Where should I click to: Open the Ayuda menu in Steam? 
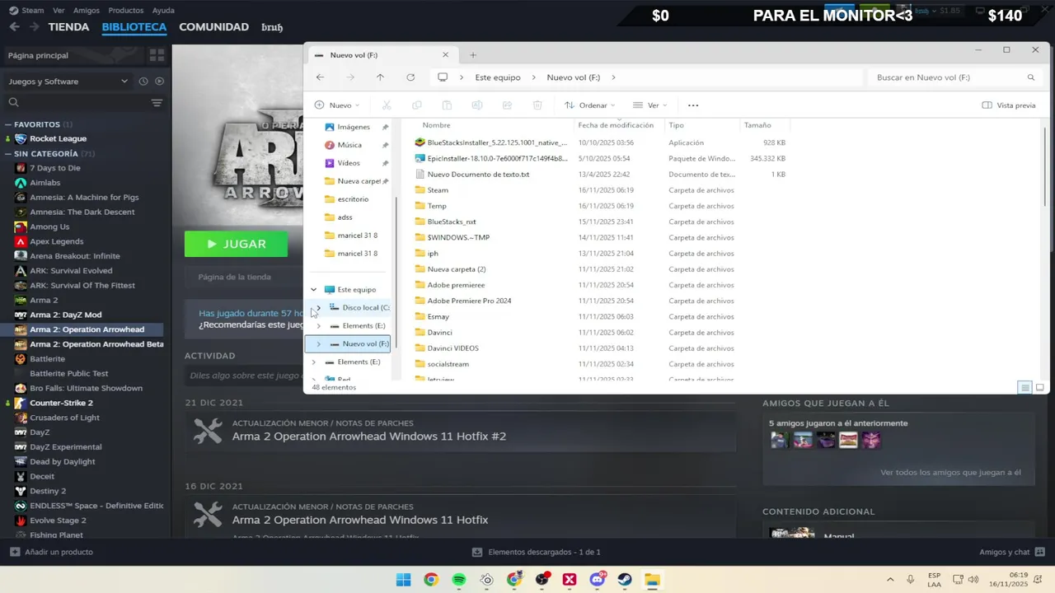click(163, 11)
